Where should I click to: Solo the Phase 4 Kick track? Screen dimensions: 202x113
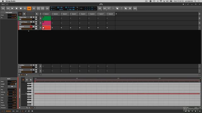point(34,17)
